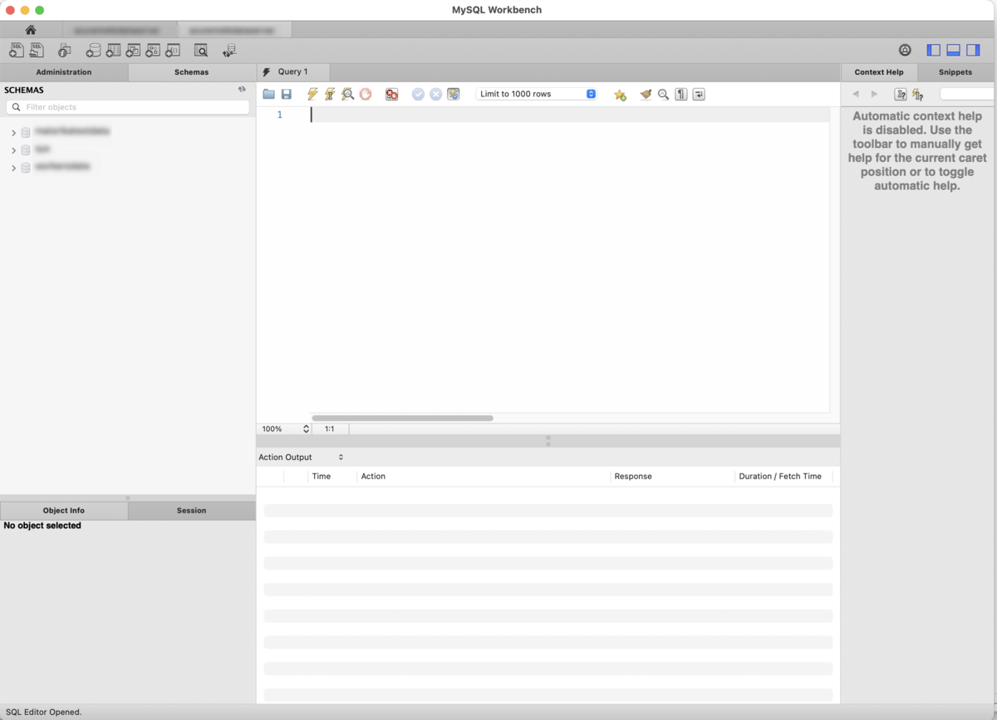
Task: Open the Snippets tab
Action: [x=955, y=72]
